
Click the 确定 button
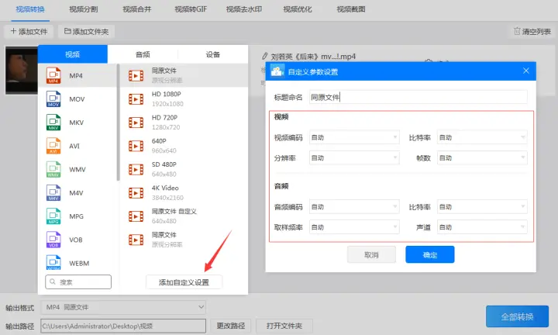(430, 254)
